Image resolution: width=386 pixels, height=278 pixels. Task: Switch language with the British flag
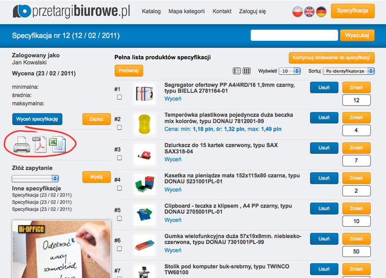click(309, 12)
